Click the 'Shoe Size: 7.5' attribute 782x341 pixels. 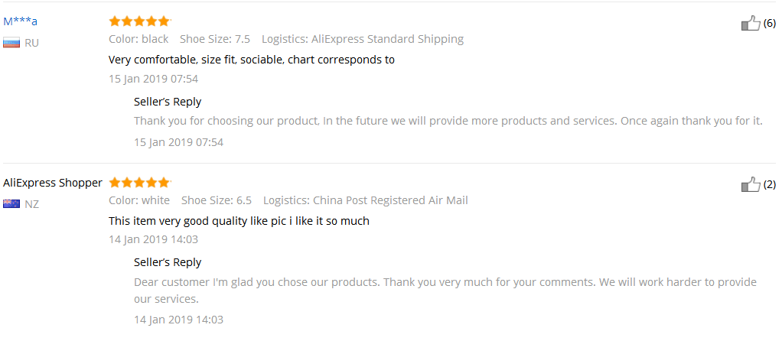215,39
